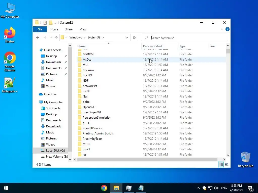Show hidden tray icons

coord(198,188)
